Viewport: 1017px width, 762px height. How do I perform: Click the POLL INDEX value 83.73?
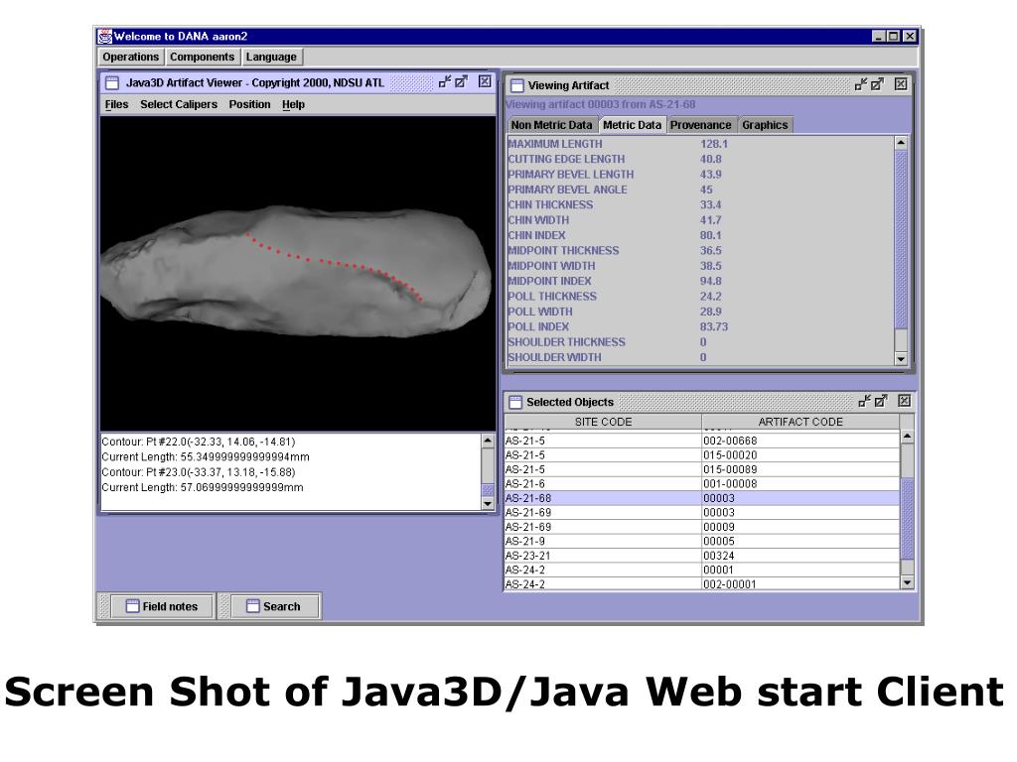click(713, 326)
